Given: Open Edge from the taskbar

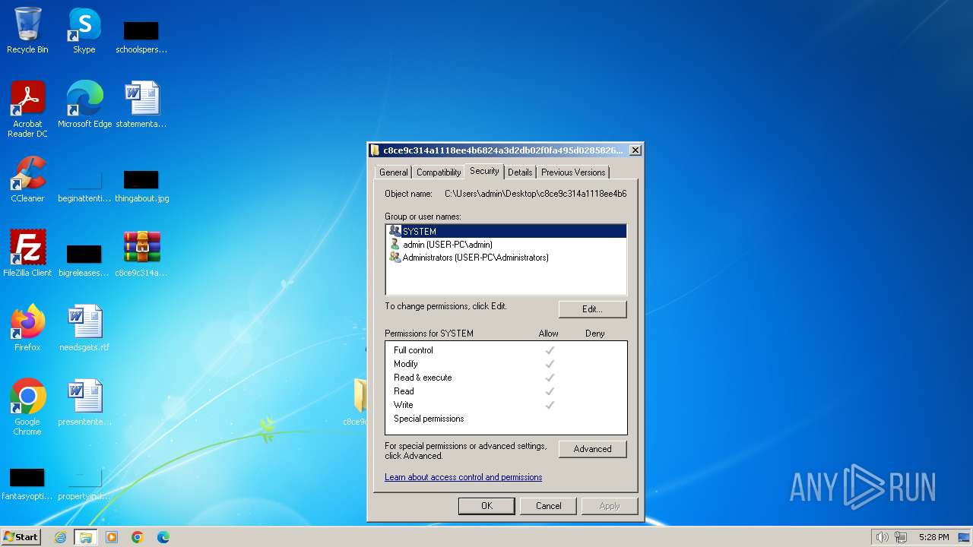Looking at the screenshot, I should pos(163,537).
